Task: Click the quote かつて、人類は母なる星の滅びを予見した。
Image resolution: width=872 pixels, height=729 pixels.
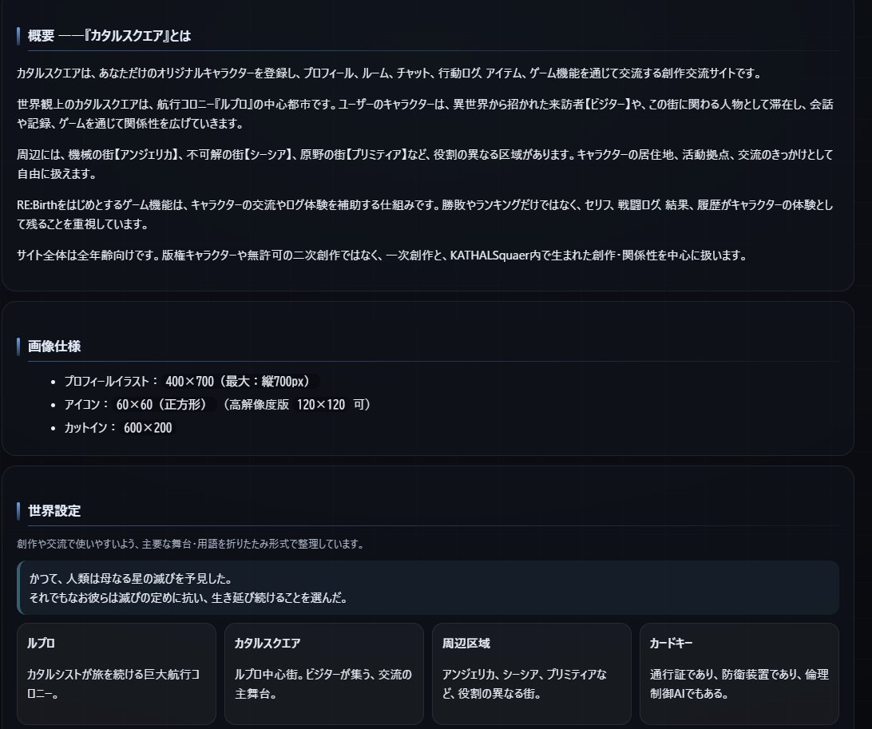Action: (131, 578)
